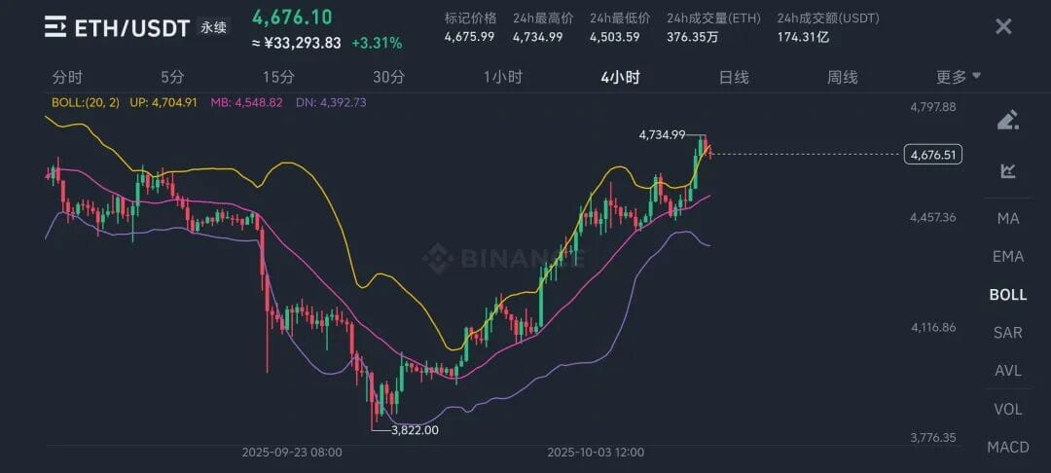
Task: Disable the BOLL indicator
Action: click(x=1008, y=294)
